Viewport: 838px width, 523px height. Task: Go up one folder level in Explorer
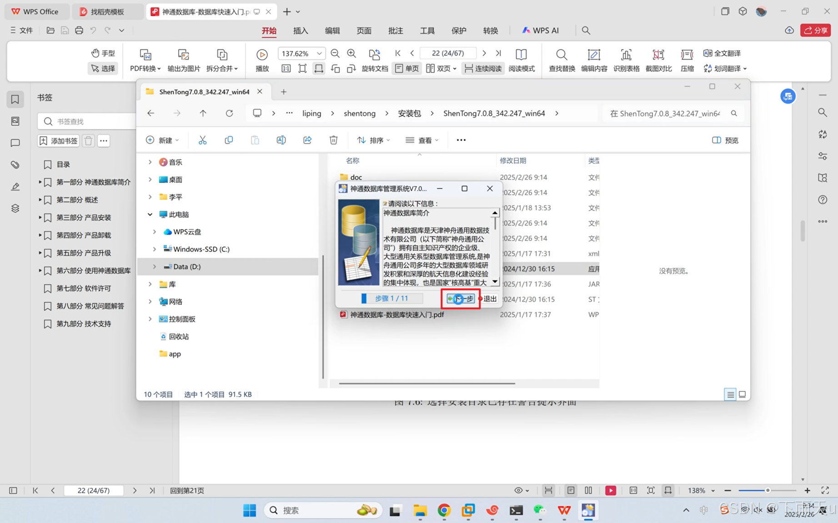click(x=203, y=113)
